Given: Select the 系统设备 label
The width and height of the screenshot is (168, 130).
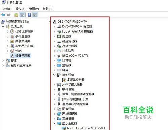Looking at the screenshot, I should [68, 119].
